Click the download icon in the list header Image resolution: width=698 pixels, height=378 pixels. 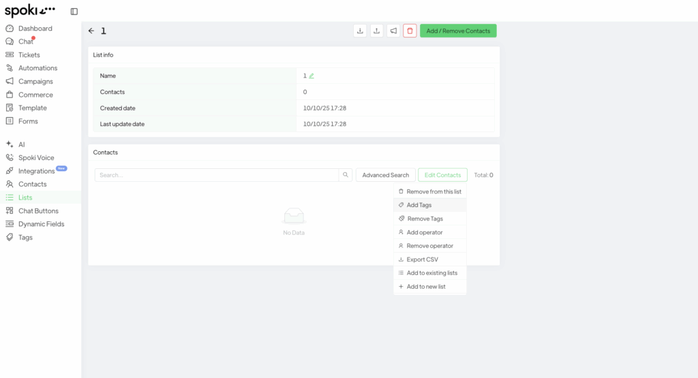[360, 31]
